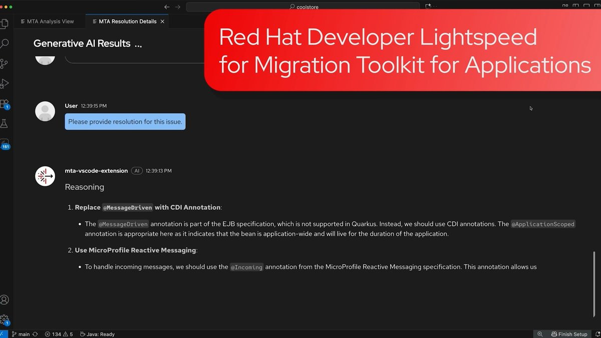This screenshot has width=601, height=338.
Task: Open the Manage gear icon
Action: click(5, 319)
